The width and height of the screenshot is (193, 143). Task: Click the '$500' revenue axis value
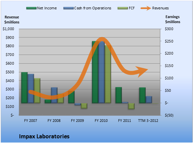(10, 72)
